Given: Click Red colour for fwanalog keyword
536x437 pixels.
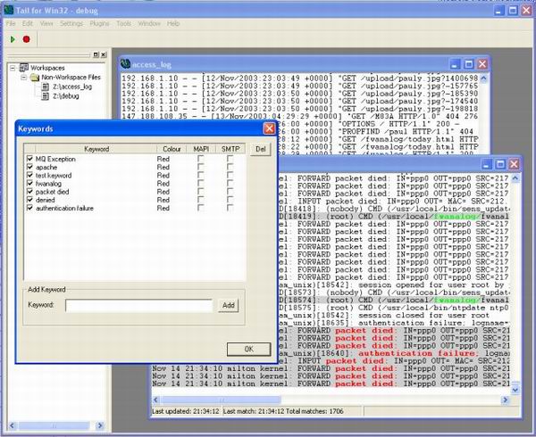Looking at the screenshot, I should pyautogui.click(x=163, y=184).
